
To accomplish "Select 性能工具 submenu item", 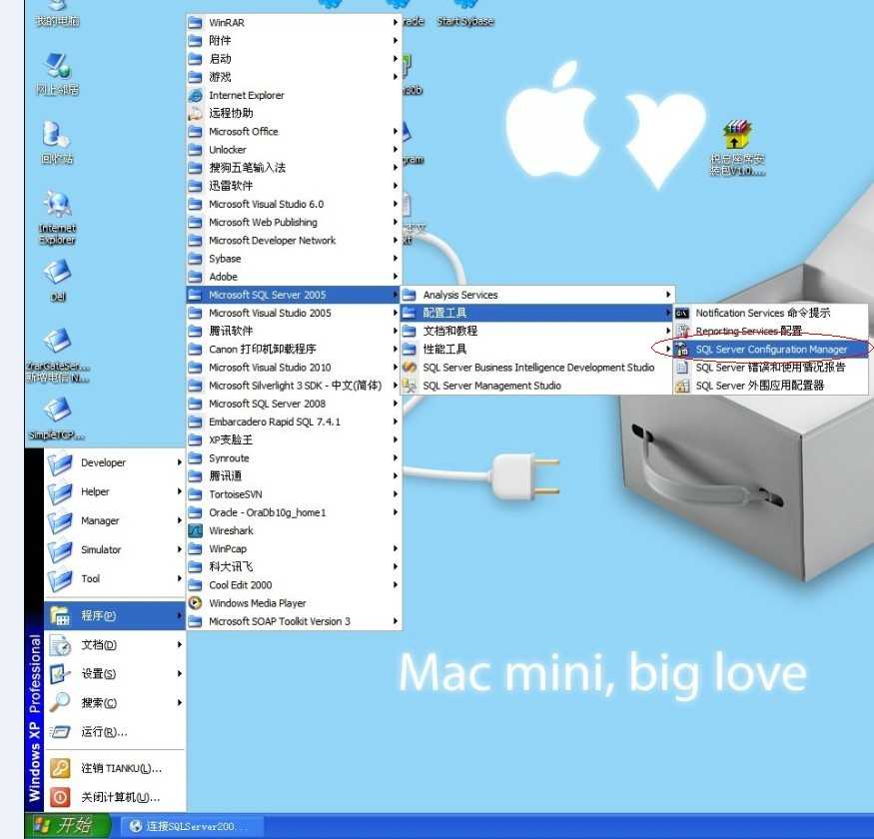I will tap(536, 350).
